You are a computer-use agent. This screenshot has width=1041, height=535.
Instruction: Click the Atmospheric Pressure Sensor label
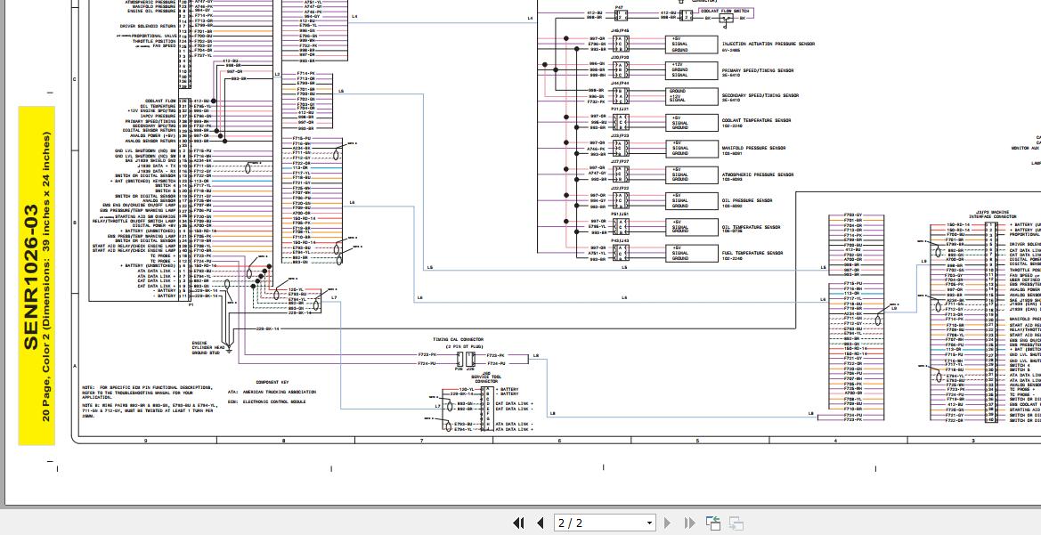tap(757, 174)
